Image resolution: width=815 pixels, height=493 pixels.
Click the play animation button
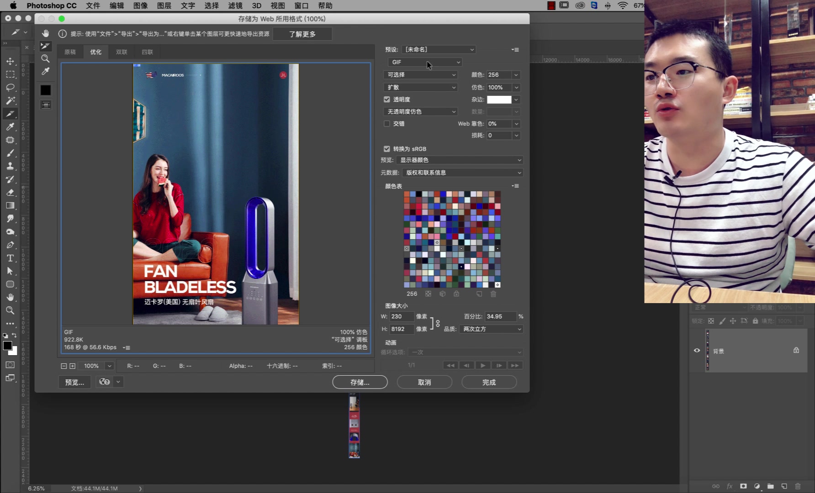click(482, 365)
